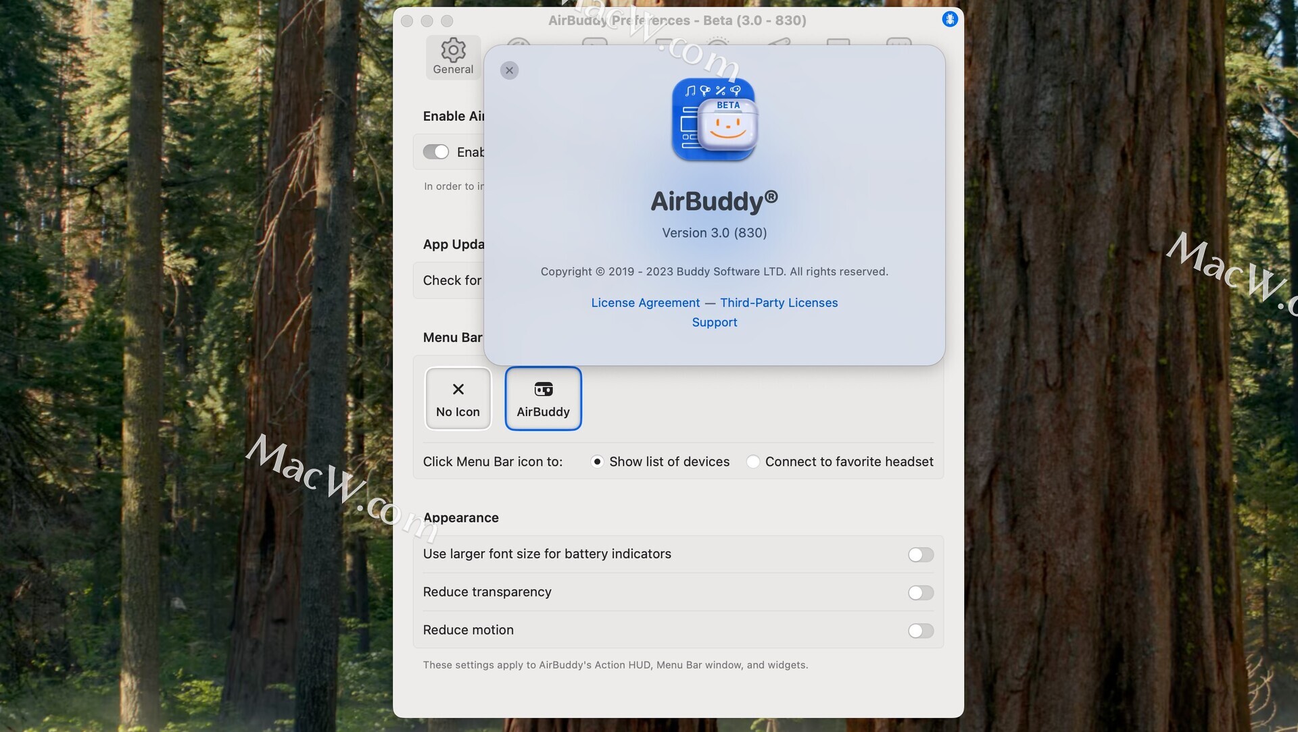This screenshot has height=732, width=1298.
Task: Toggle the Enable AirBuddy switch
Action: [x=435, y=152]
